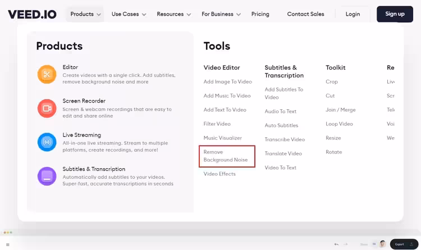Screen dimensions: 421x250
Task: Click the VEED.IO logo
Action: coord(32,14)
